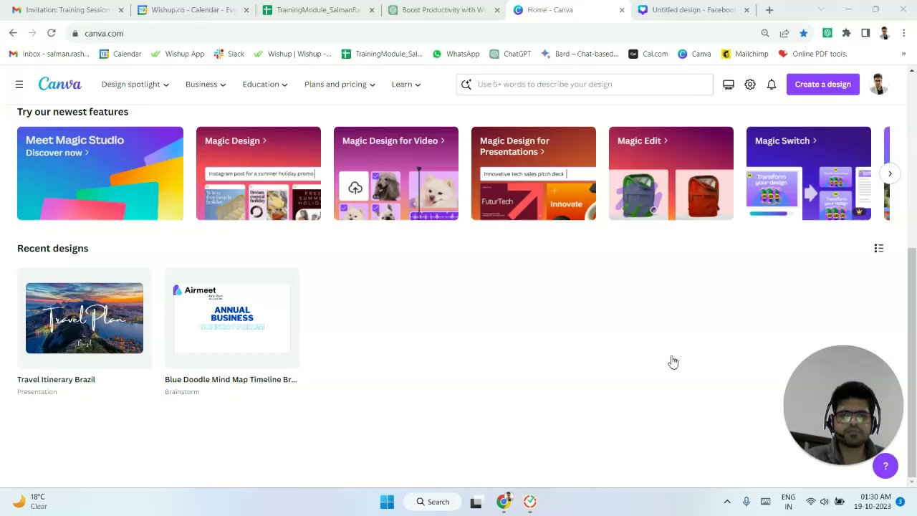Switch to Wishup.co Calendar tab
917x516 pixels.
coord(193,10)
